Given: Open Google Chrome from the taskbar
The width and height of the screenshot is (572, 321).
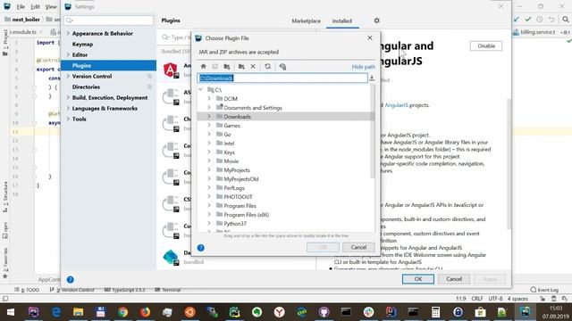Looking at the screenshot, I should [x=123, y=312].
